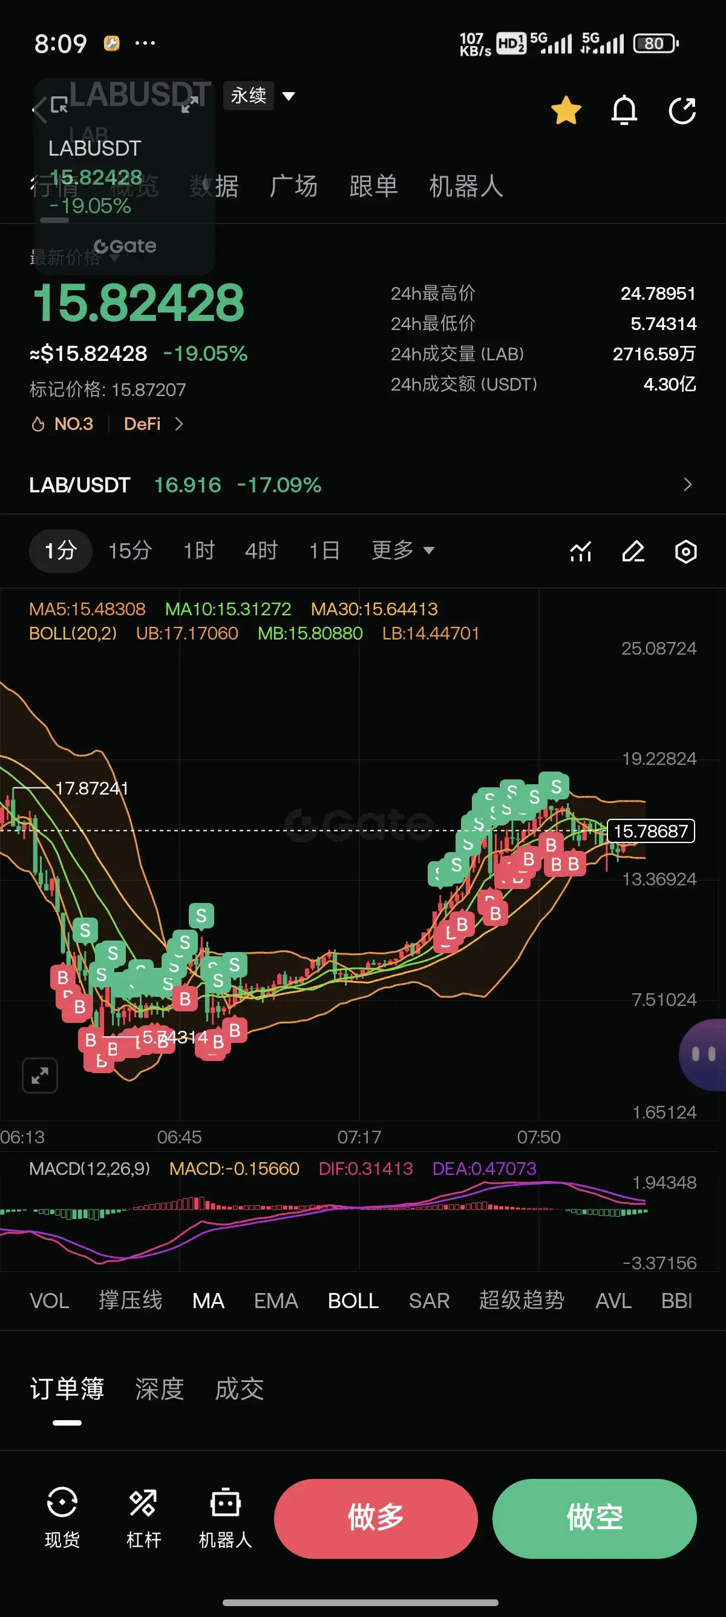
Task: Open chart settings hexagon icon
Action: (x=686, y=551)
